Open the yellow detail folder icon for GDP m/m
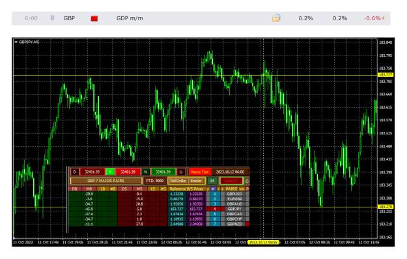Viewport: 407px width, 259px height. pos(276,18)
